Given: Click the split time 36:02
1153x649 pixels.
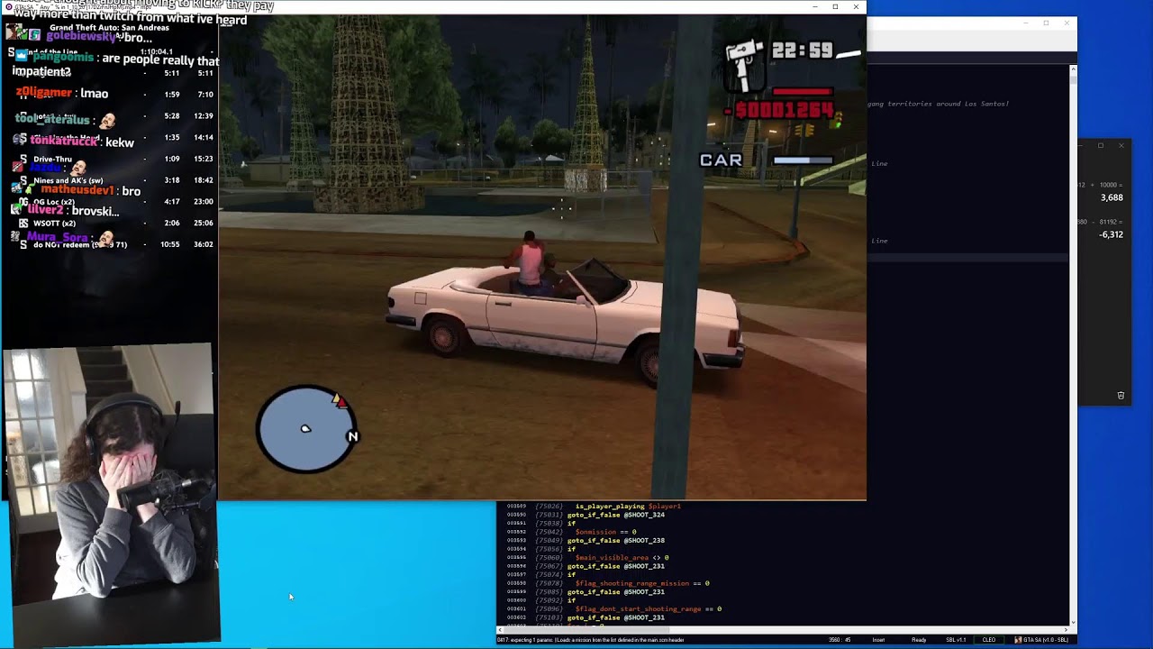Looking at the screenshot, I should [x=203, y=244].
